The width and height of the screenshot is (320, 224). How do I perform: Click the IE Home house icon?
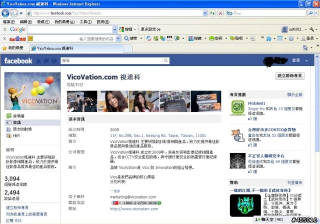(x=305, y=48)
